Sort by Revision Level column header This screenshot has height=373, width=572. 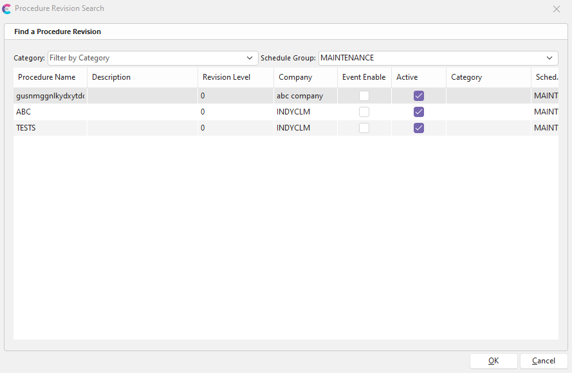(226, 77)
